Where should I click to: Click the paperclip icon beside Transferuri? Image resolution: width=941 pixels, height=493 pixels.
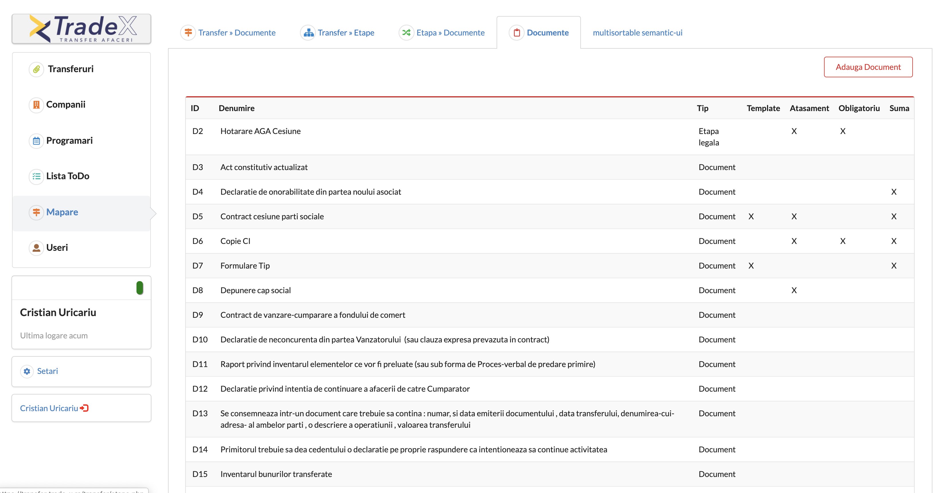[x=36, y=69]
